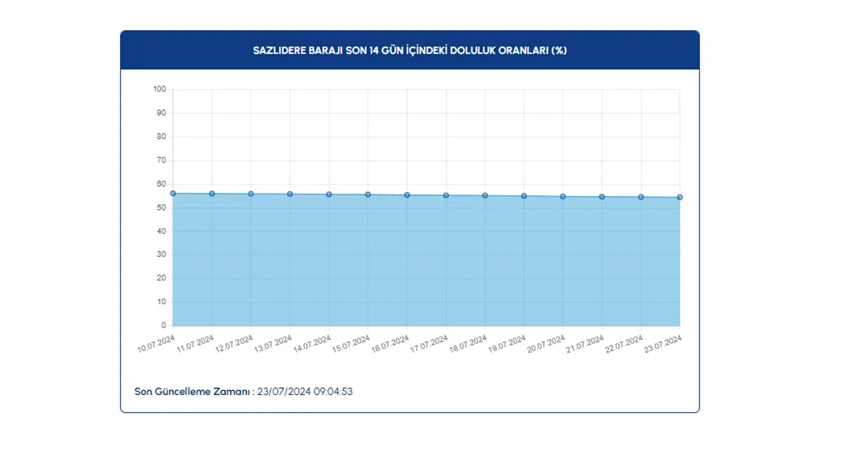
Task: Select the data point for 13.07.2024
Action: pyautogui.click(x=290, y=194)
